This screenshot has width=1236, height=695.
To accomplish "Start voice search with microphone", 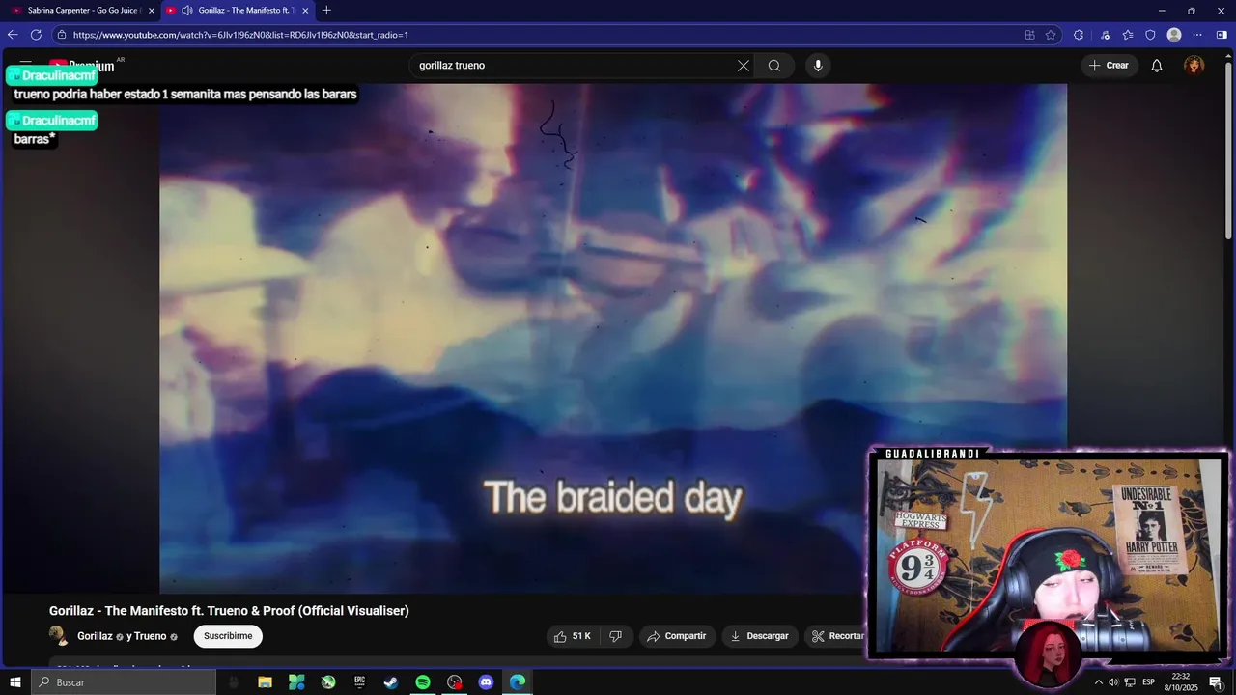I will [x=818, y=66].
